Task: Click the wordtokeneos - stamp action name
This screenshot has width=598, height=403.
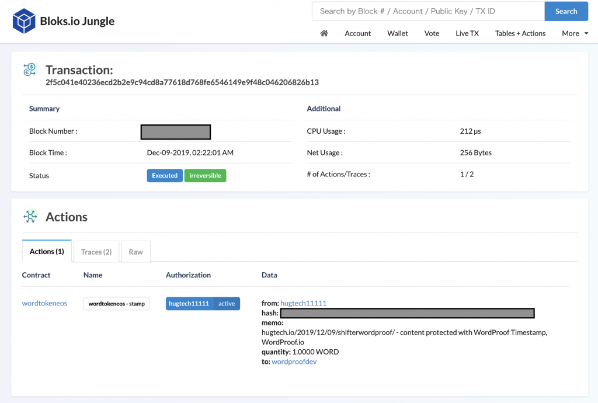Action: [117, 304]
